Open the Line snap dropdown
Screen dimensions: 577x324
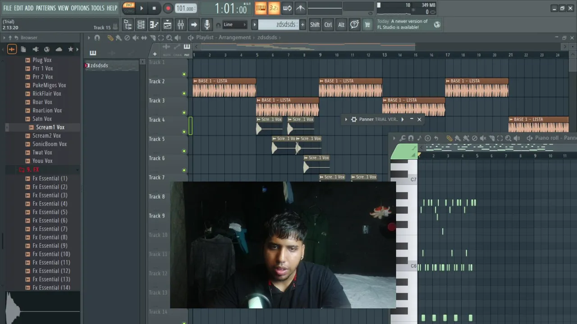pyautogui.click(x=235, y=25)
